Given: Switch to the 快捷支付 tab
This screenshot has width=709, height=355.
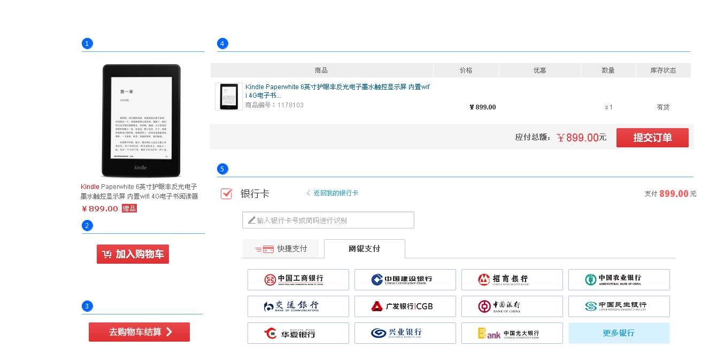Looking at the screenshot, I should (281, 249).
